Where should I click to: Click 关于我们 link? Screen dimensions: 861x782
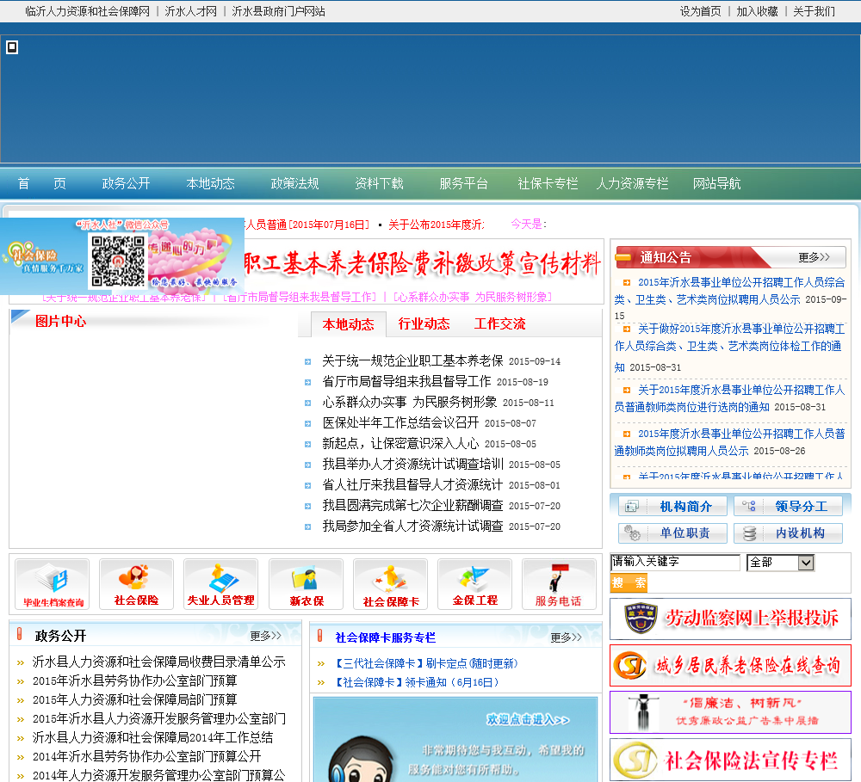coord(814,11)
